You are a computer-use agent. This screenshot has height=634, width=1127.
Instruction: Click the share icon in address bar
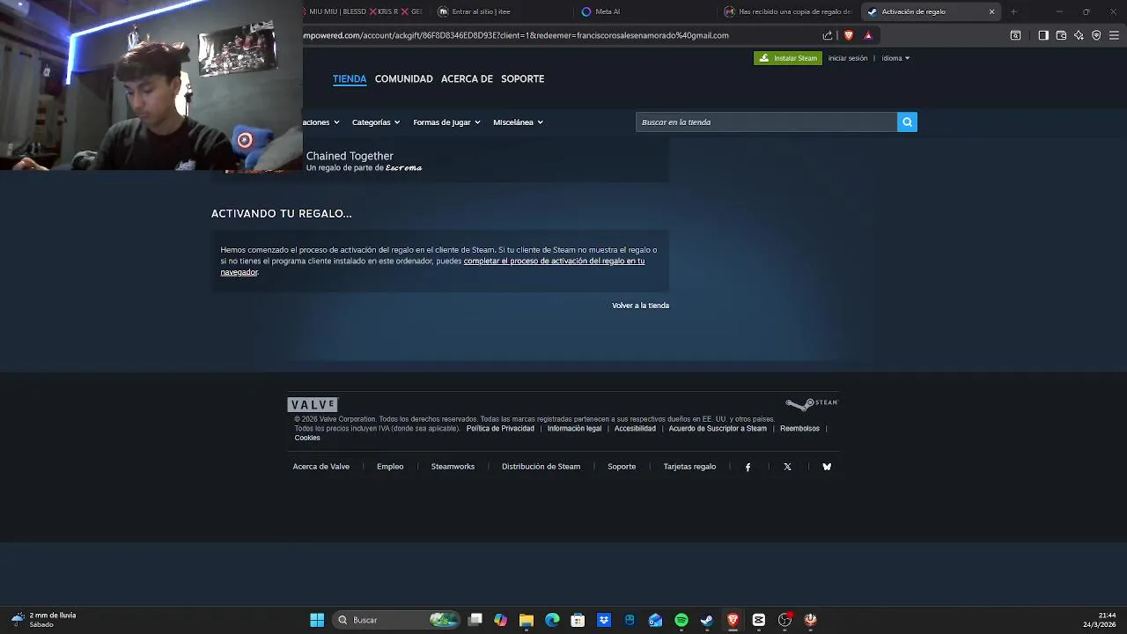[828, 35]
